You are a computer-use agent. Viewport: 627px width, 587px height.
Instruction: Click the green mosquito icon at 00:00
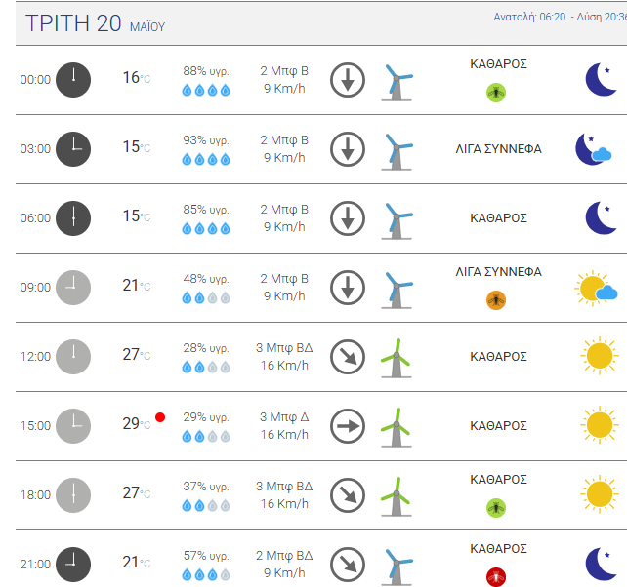point(496,93)
